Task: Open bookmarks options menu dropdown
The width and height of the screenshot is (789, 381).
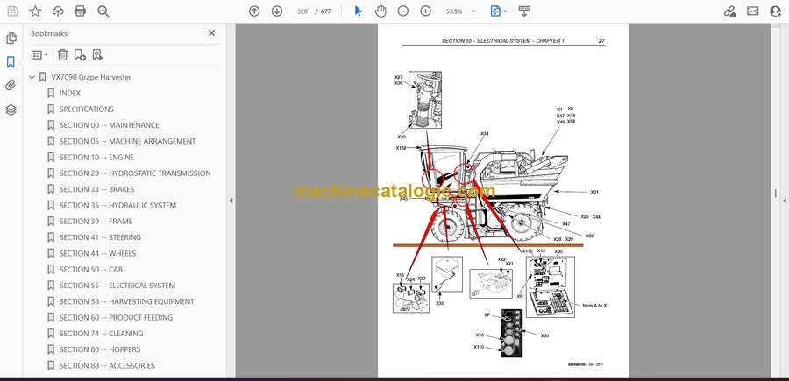Action: click(39, 55)
